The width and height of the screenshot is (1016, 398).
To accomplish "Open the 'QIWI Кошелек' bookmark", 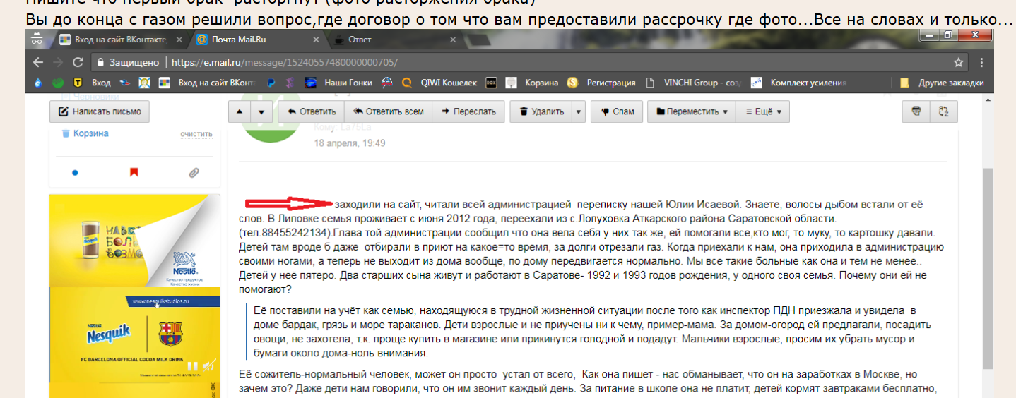I will (439, 83).
